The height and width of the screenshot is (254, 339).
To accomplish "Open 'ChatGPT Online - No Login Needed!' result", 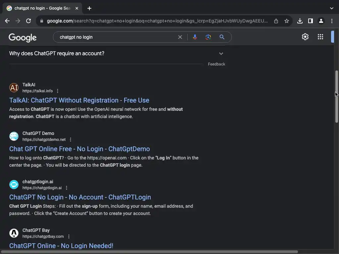I will tap(61, 246).
